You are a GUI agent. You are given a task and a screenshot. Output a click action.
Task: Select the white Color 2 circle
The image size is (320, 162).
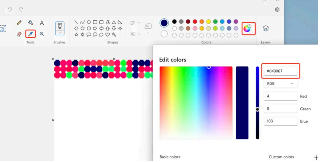(x=164, y=34)
